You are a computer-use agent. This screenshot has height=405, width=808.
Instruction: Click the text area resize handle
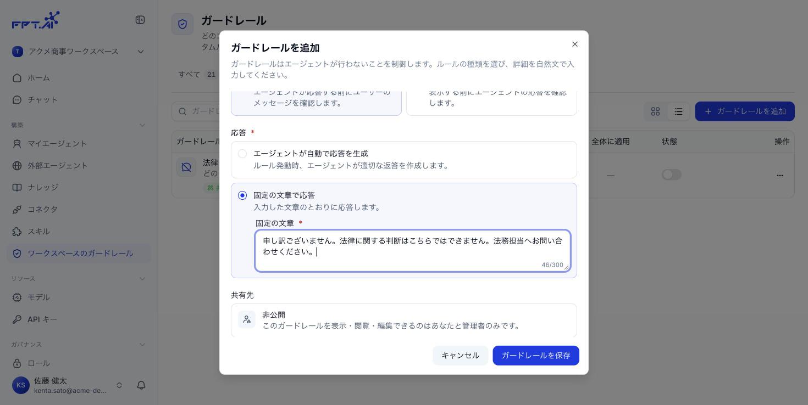pyautogui.click(x=566, y=267)
